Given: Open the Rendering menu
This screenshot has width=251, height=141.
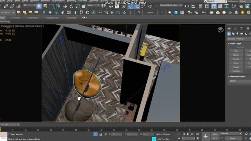Looking at the screenshot, I should tap(71, 1).
